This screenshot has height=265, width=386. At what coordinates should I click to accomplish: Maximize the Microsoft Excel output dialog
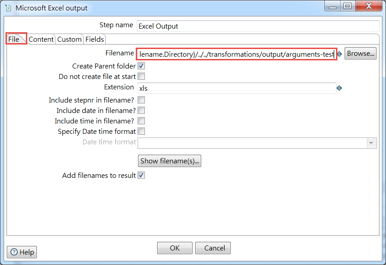[347, 6]
